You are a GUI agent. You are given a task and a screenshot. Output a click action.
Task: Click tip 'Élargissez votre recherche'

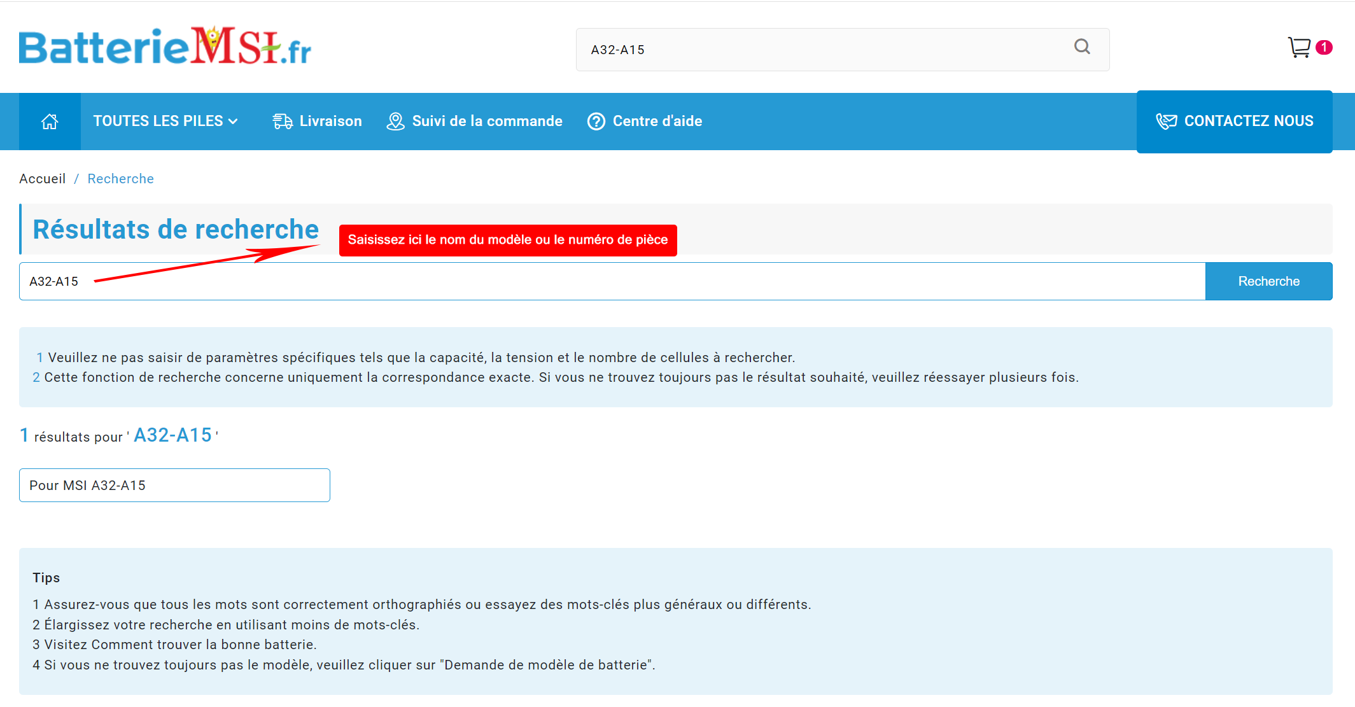pos(226,625)
